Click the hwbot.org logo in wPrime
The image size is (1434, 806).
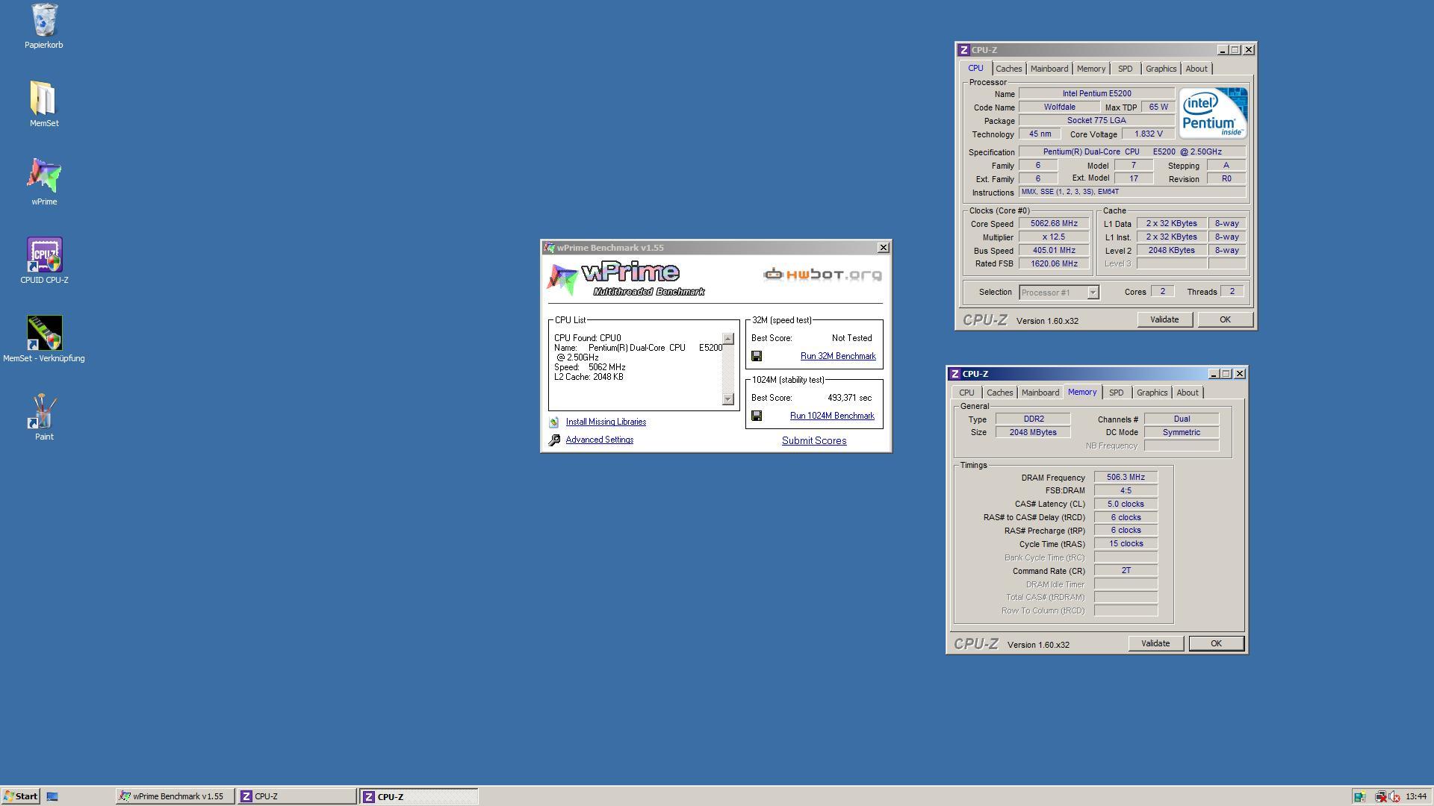point(822,275)
